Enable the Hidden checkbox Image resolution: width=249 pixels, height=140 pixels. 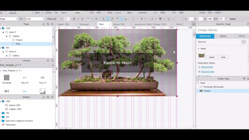(228, 19)
